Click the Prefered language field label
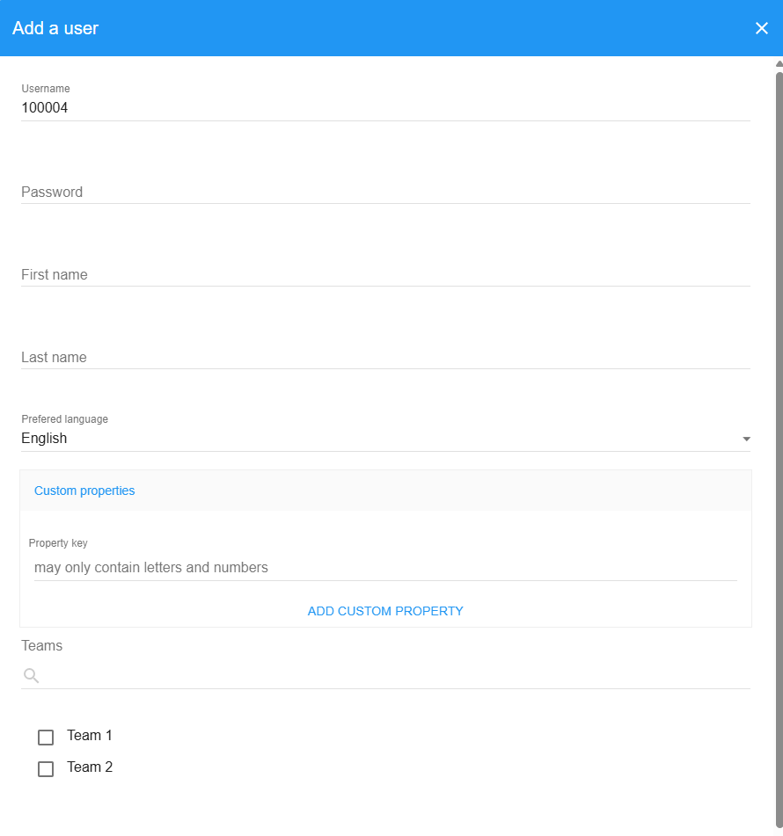Image resolution: width=783 pixels, height=836 pixels. tap(64, 419)
